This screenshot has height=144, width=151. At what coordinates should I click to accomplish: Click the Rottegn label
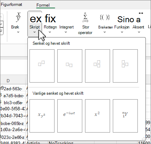pos(50,27)
